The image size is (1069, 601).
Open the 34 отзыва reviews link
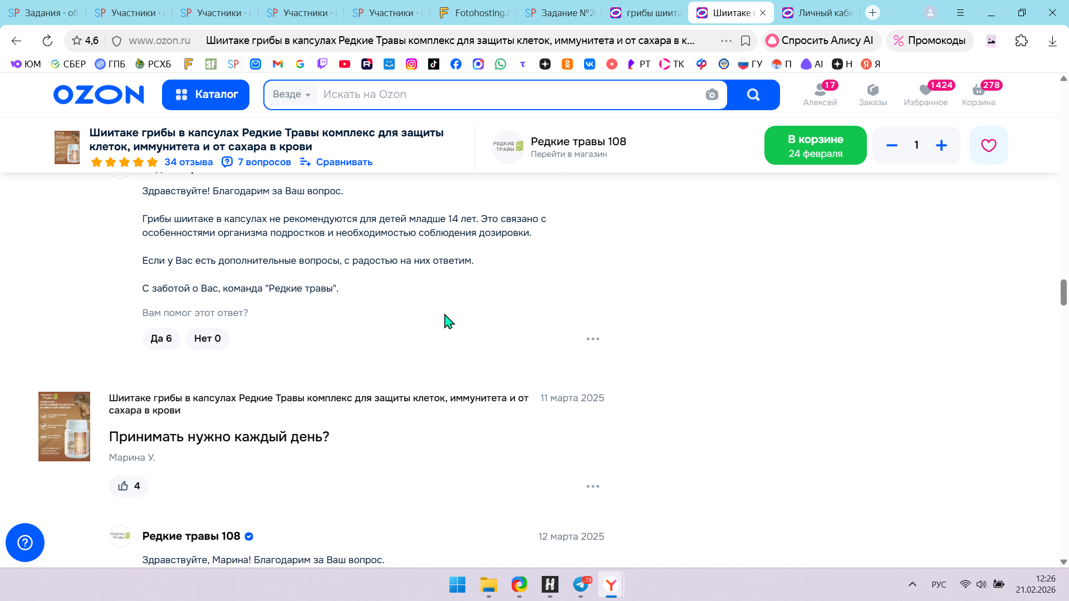pos(188,162)
